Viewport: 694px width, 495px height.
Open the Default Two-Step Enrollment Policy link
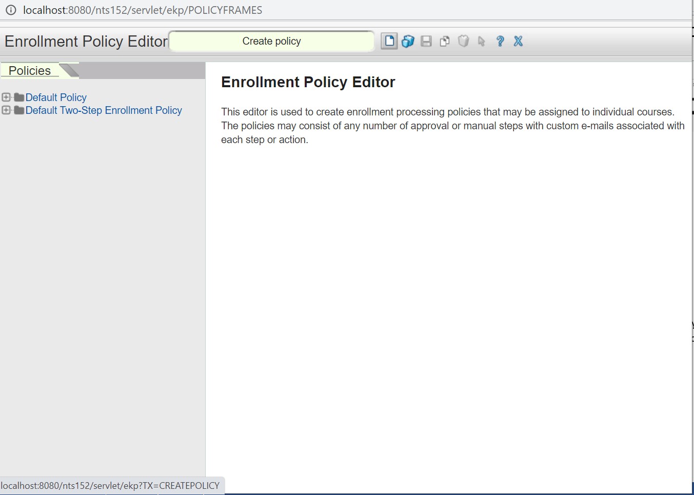[x=104, y=110]
